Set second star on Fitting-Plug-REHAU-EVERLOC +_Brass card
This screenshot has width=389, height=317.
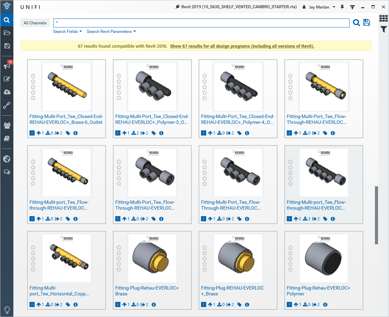point(204,253)
